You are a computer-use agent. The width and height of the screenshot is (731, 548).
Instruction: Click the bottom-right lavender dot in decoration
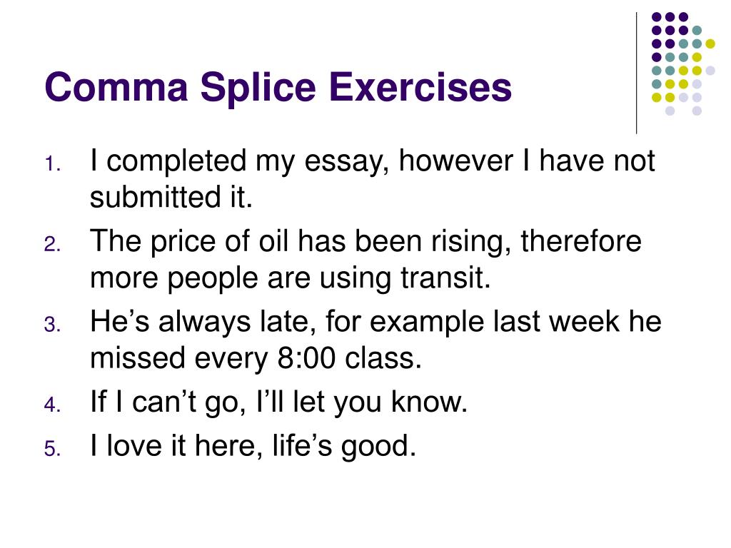(x=697, y=111)
